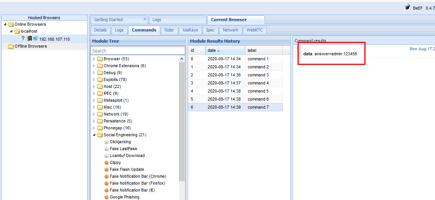The width and height of the screenshot is (435, 200).
Task: Sort history by the label column header
Action: pyautogui.click(x=264, y=51)
